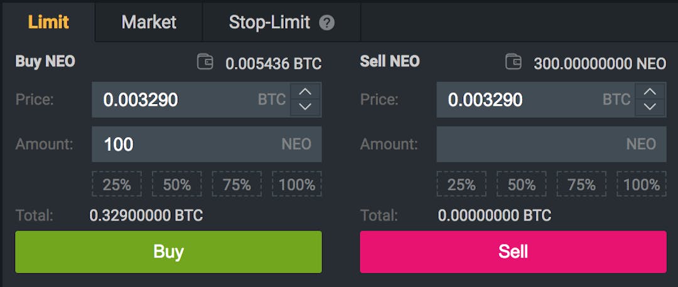Choose 25% of balance for buying
This screenshot has width=678, height=287.
(117, 184)
